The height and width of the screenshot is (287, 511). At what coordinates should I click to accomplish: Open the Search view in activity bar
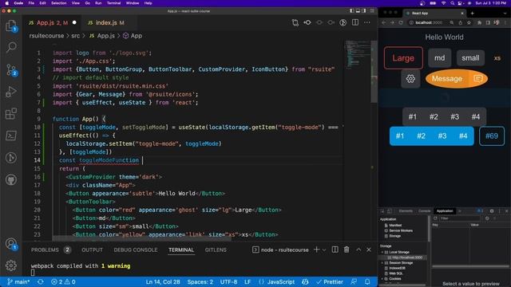[11, 48]
